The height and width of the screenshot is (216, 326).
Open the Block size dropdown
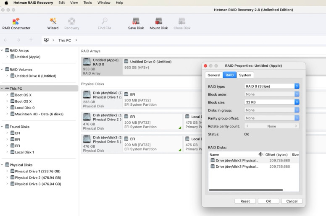tap(272, 102)
